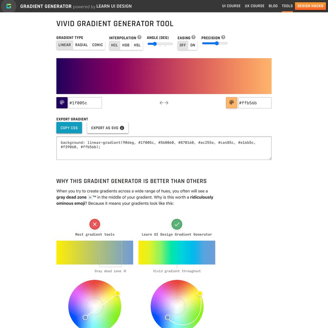Viewport: 328px width, 328px height.
Task: Click the Learn UI Design vivid sample gradient
Action: 177,253
